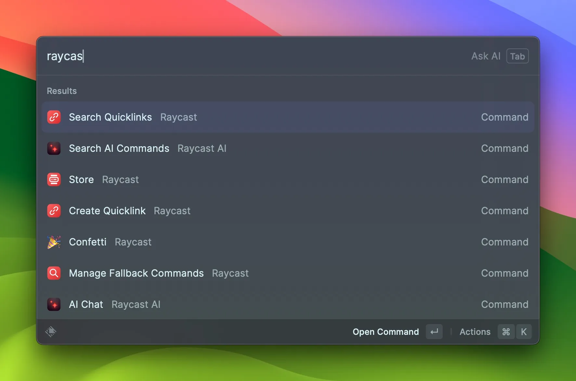Click the Search Quicklinks link icon
Viewport: 576px width, 381px height.
coord(54,117)
